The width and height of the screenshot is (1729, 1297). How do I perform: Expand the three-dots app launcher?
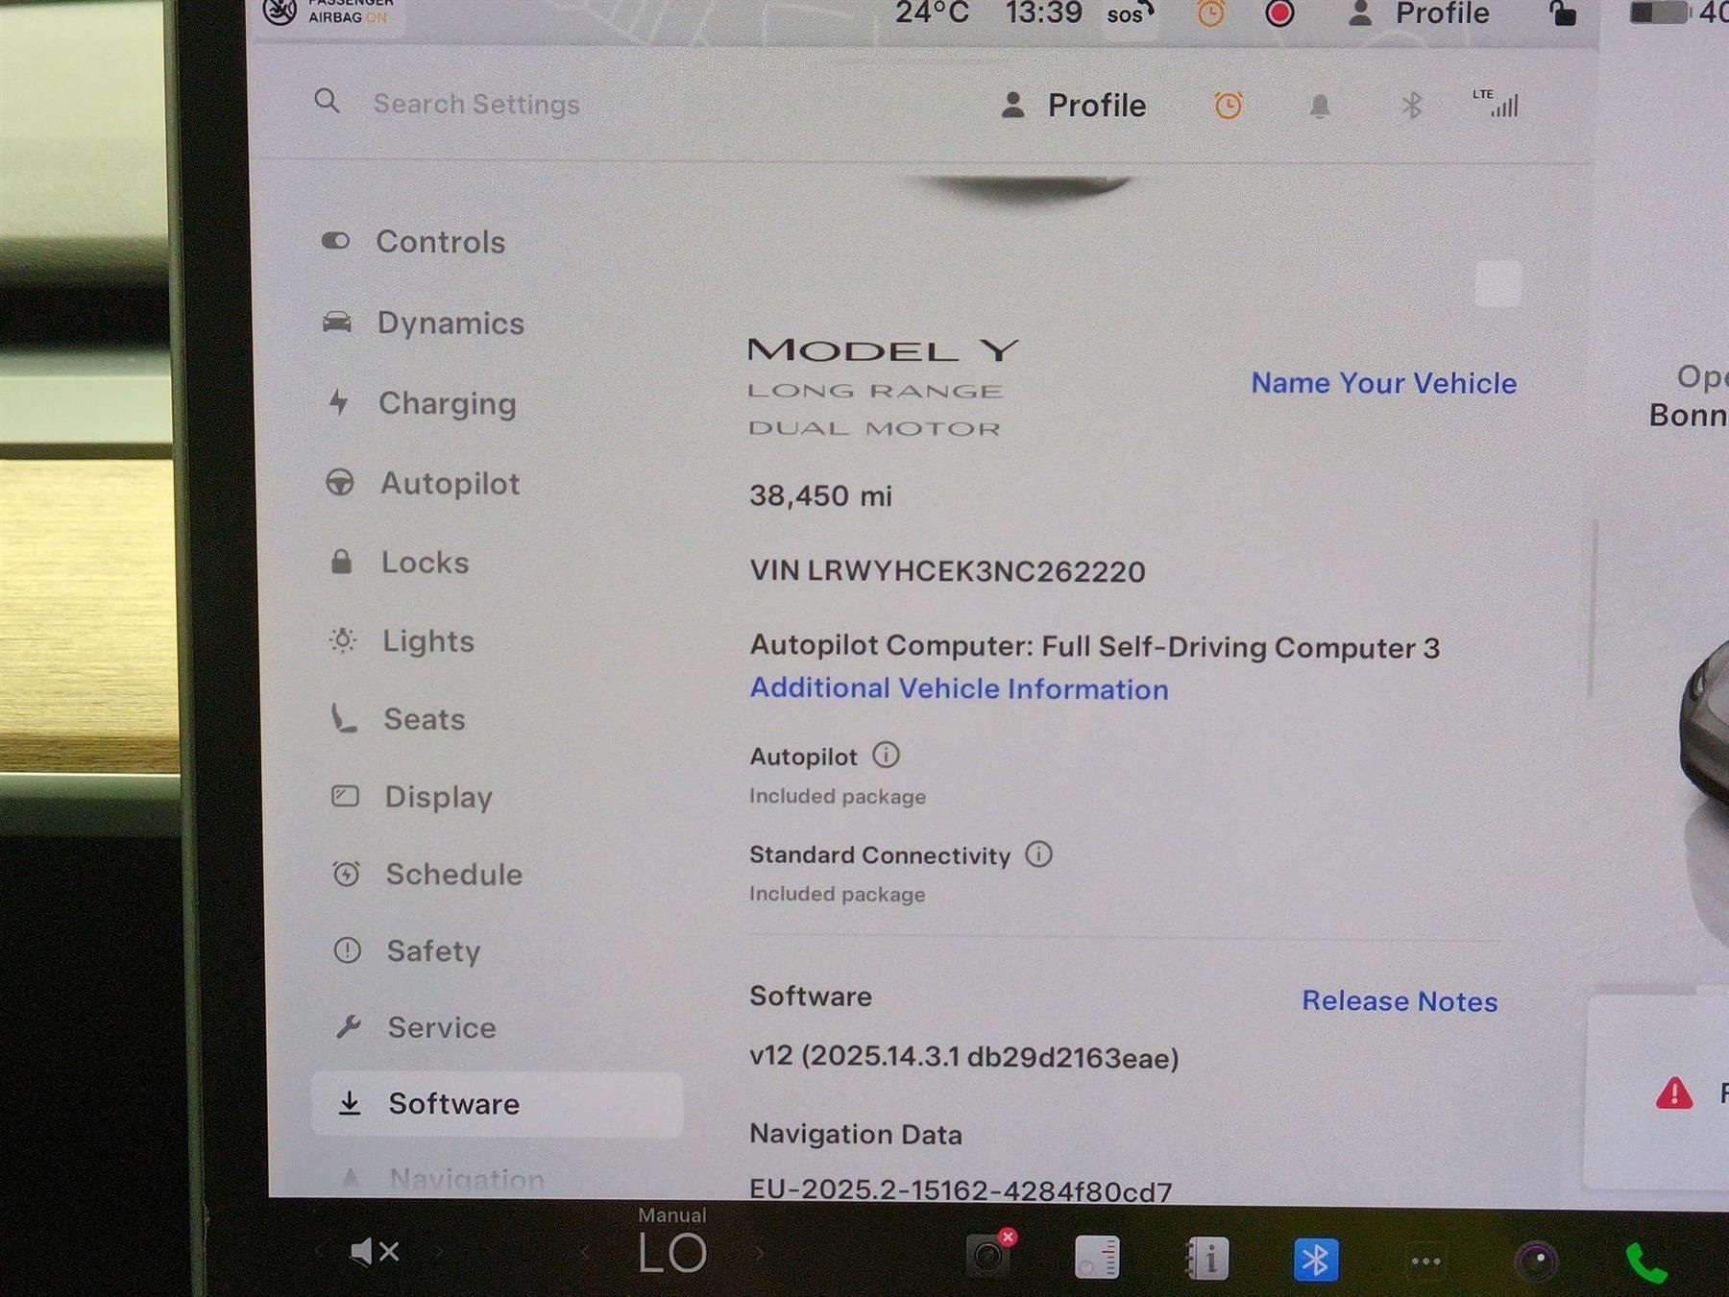pos(1425,1261)
